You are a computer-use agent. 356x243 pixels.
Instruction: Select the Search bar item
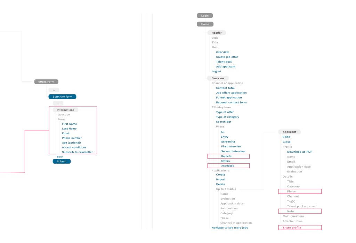click(x=224, y=122)
